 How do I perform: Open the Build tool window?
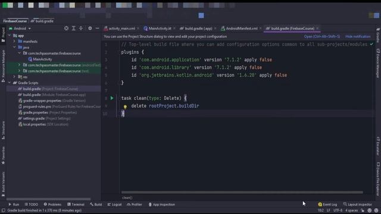click(x=96, y=204)
